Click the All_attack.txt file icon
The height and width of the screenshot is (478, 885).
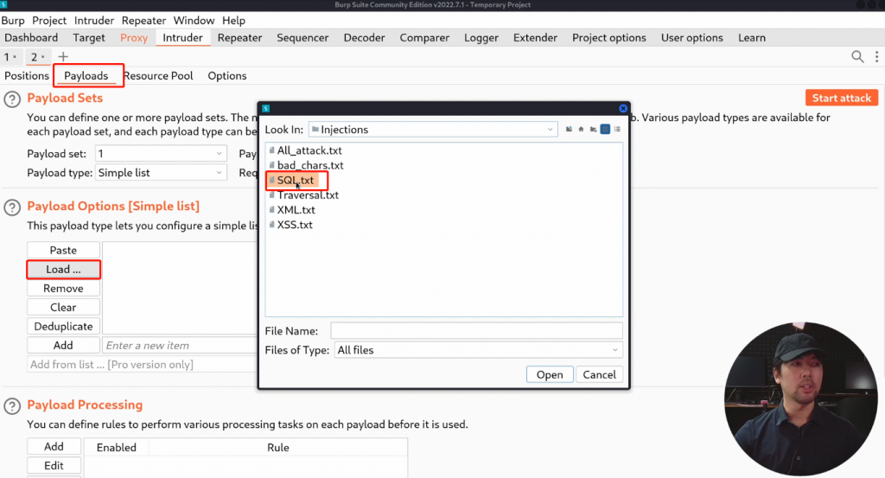(x=272, y=150)
